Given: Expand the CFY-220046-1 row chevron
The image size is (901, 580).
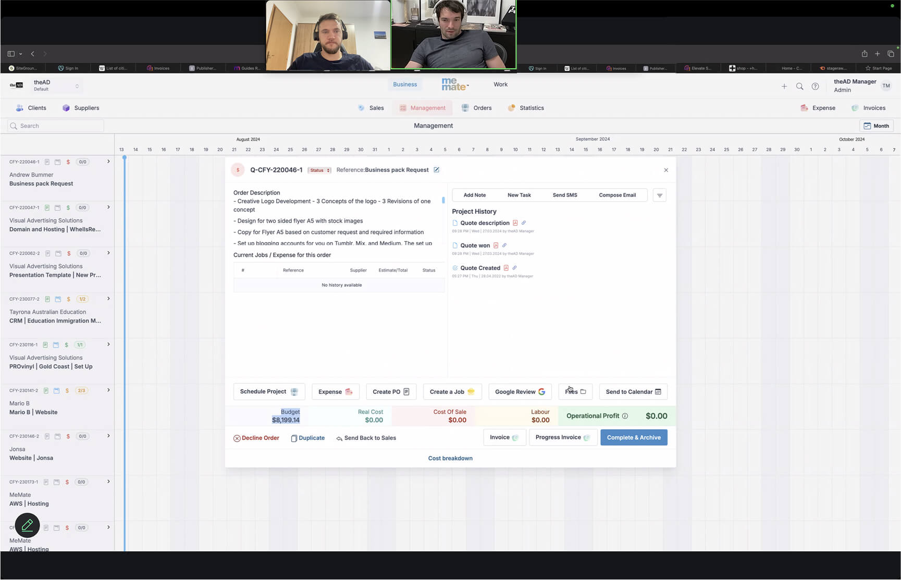Looking at the screenshot, I should 108,162.
